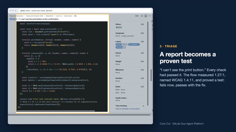The image size is (236, 132).
Task: Click the 'Health status' heading
Action: [x=121, y=98]
